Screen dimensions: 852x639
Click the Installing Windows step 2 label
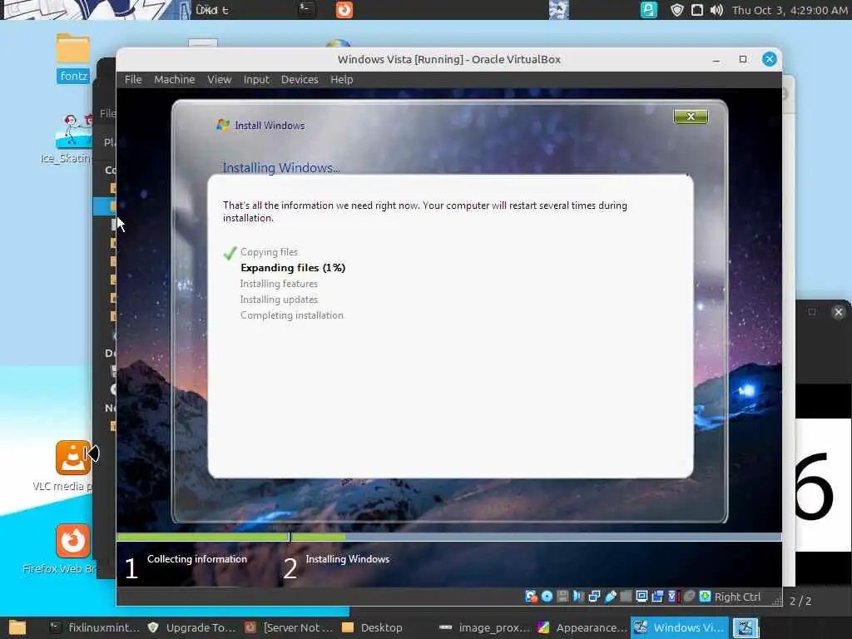[x=347, y=558]
